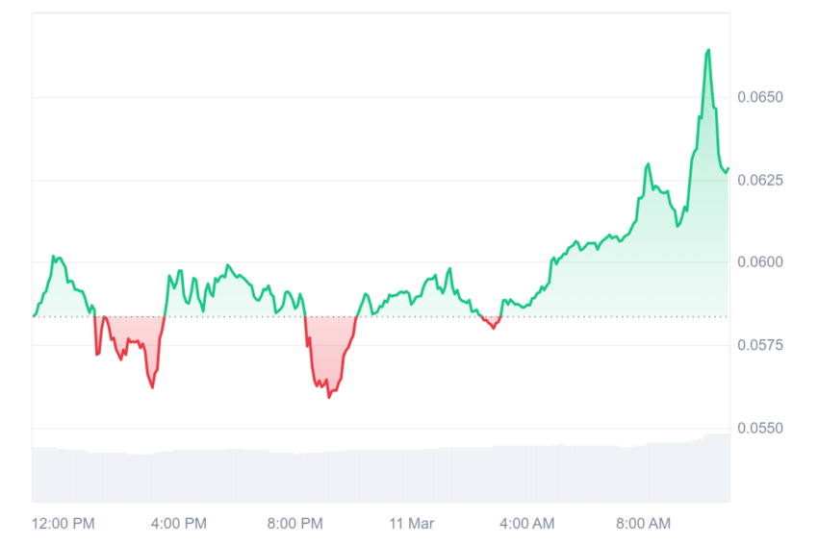The width and height of the screenshot is (818, 545).
Task: Click the 0.0575 price axis label
Action: [x=760, y=345]
